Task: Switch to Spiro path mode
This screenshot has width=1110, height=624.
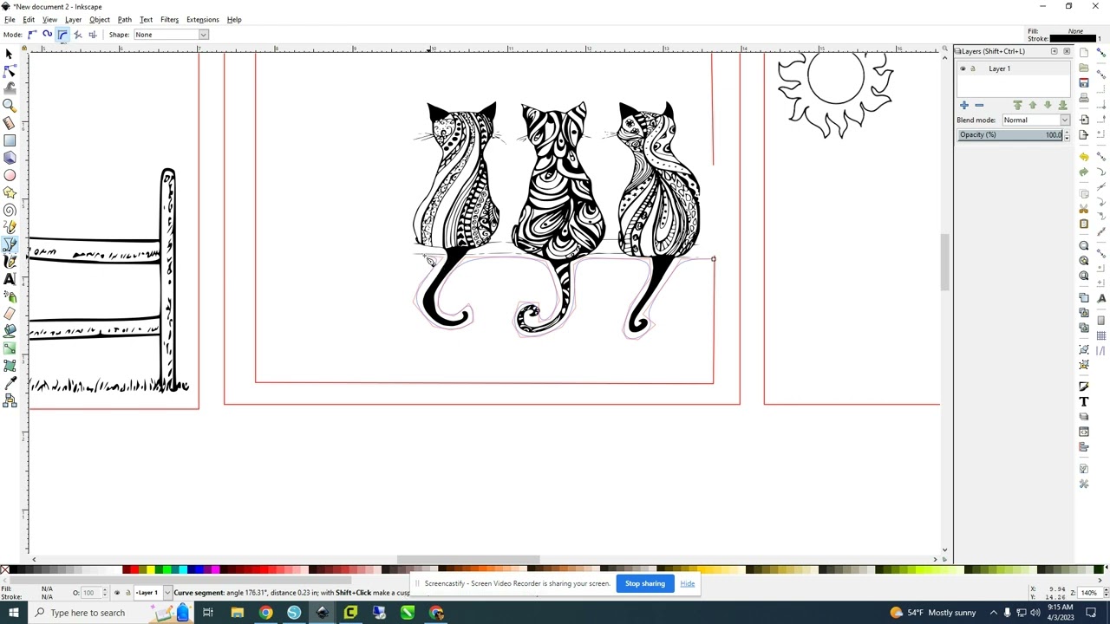Action: (x=47, y=35)
